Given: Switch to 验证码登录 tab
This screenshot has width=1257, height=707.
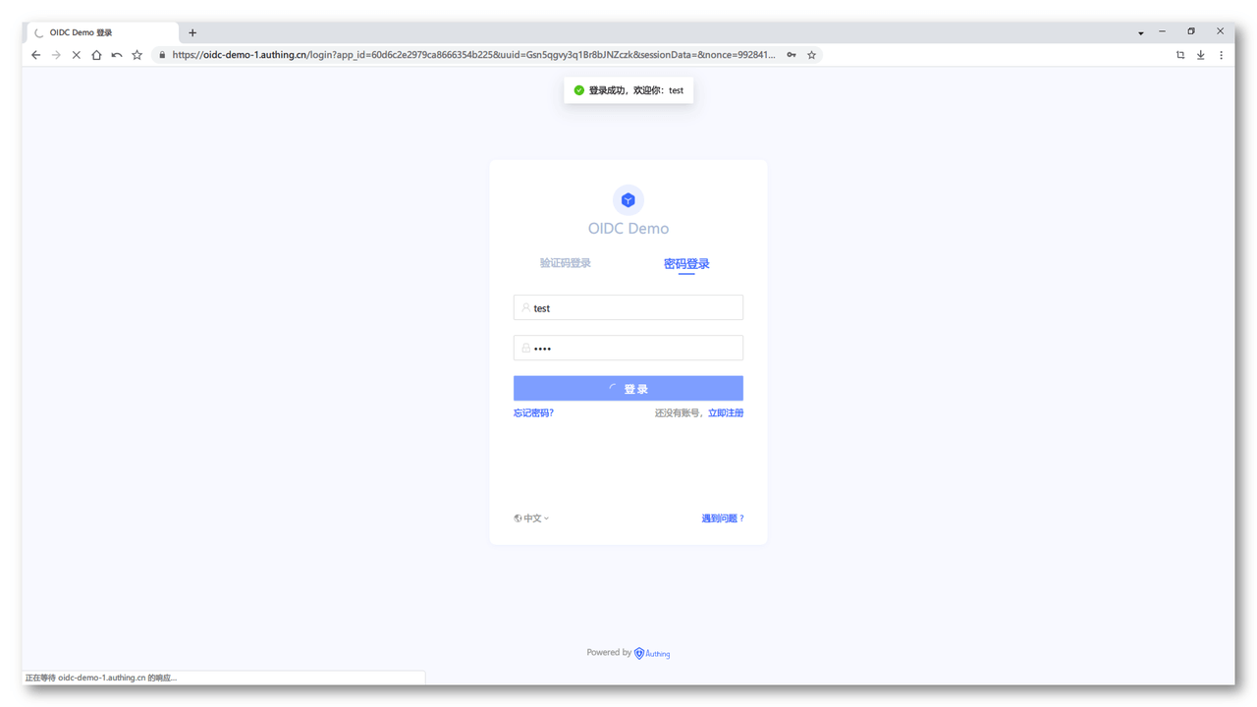Looking at the screenshot, I should pos(565,263).
